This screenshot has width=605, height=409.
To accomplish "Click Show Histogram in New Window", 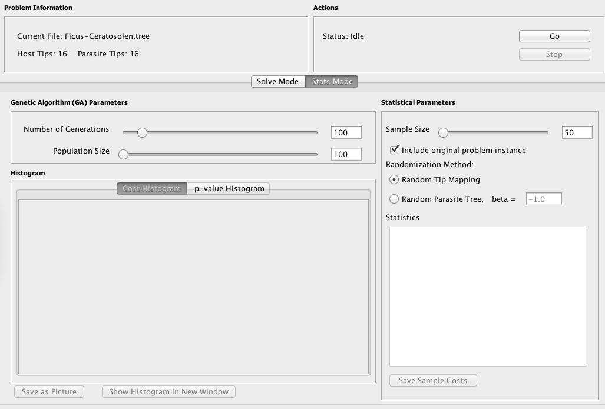I will click(x=168, y=392).
